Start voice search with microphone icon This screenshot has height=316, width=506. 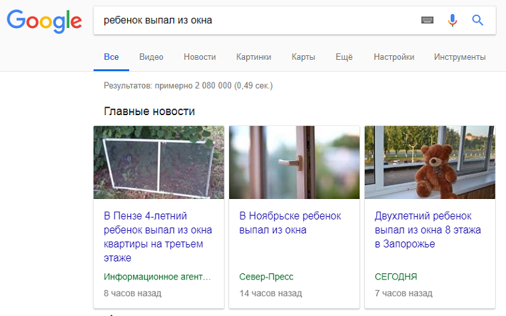click(x=453, y=21)
